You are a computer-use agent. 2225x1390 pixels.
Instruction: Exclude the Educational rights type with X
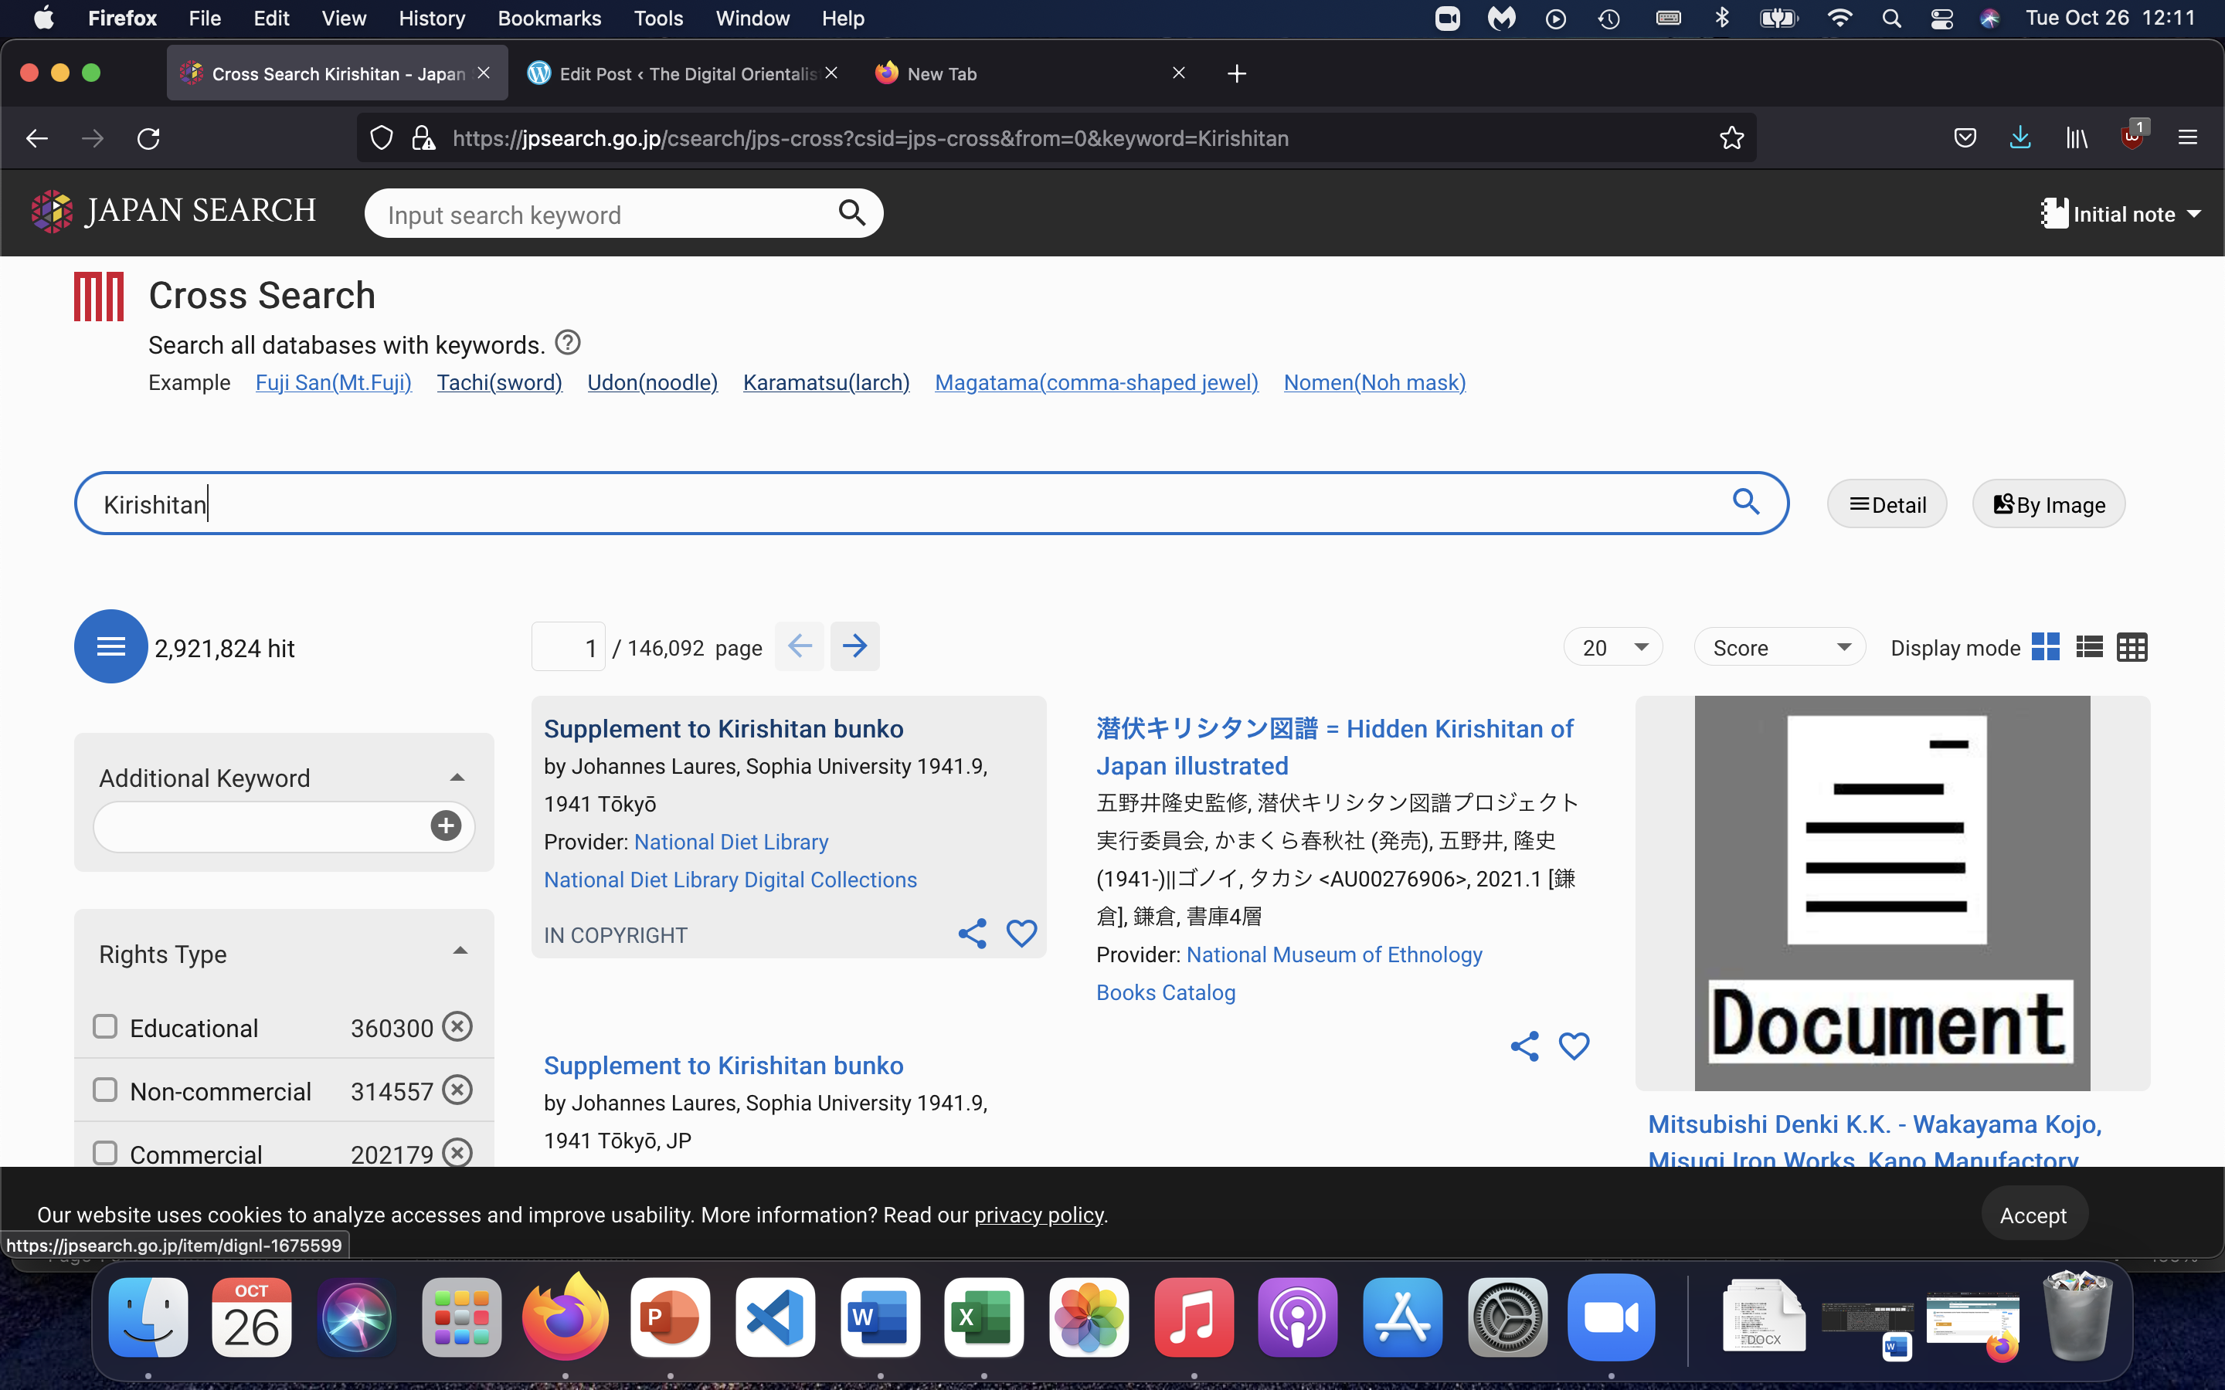point(457,1027)
